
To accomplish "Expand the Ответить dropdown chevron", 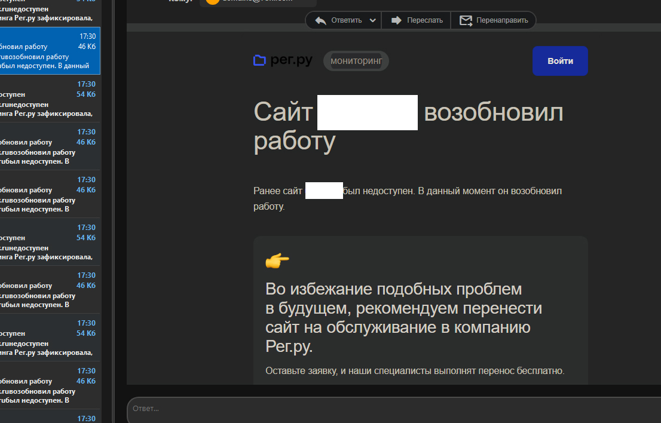I will tap(373, 20).
